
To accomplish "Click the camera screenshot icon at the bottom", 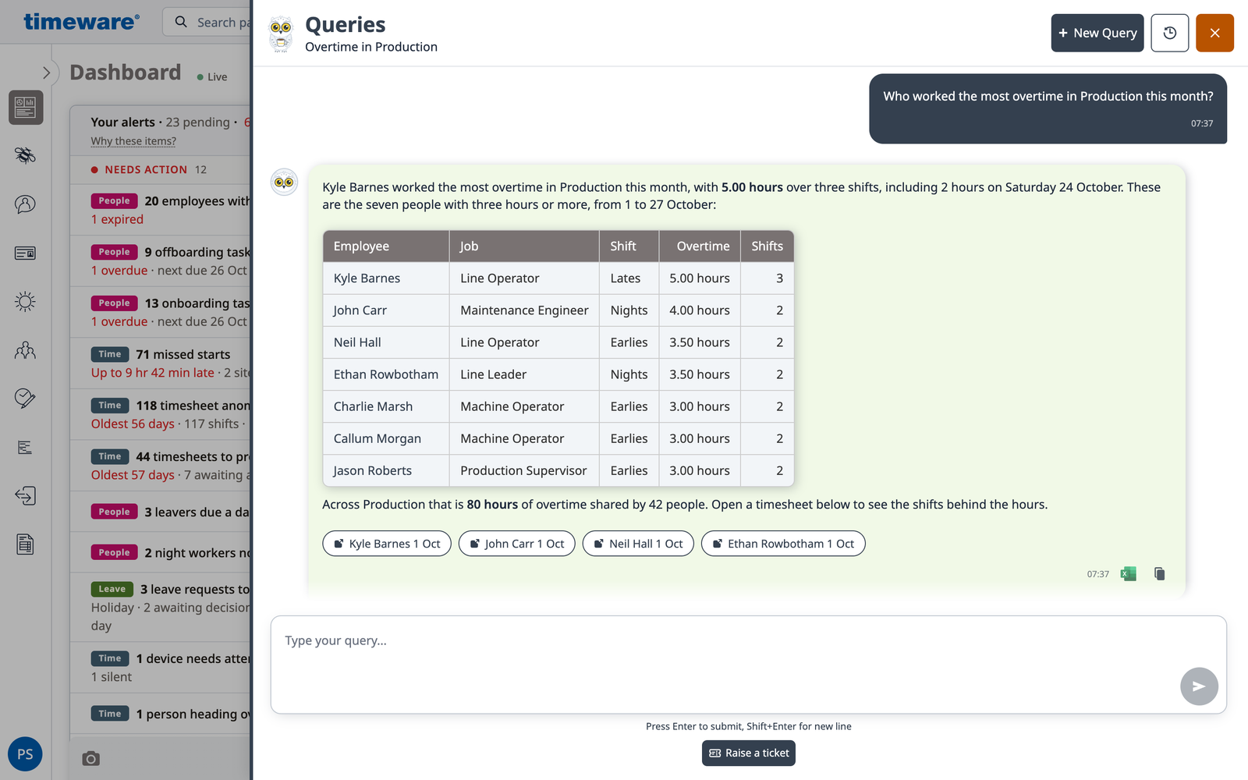I will click(91, 758).
